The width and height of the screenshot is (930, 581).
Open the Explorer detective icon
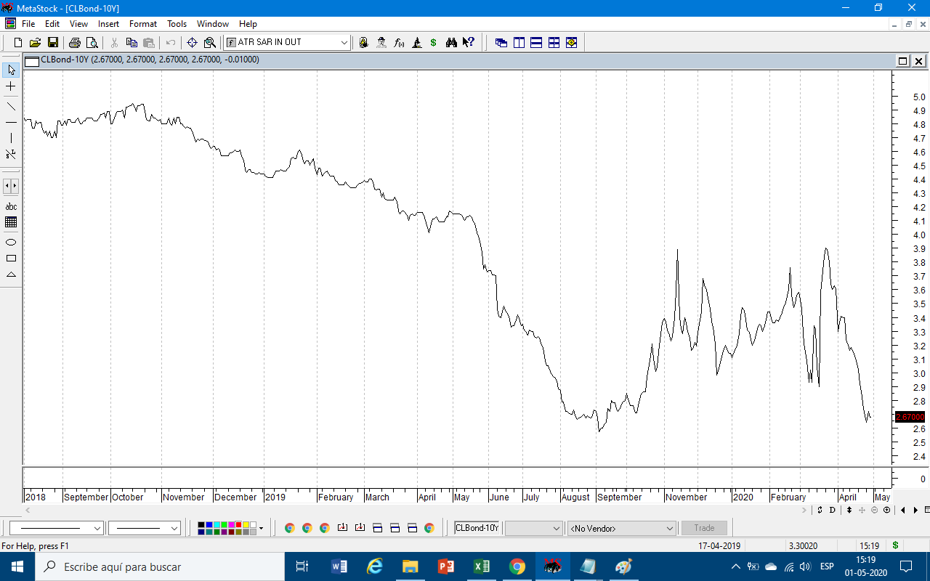381,43
